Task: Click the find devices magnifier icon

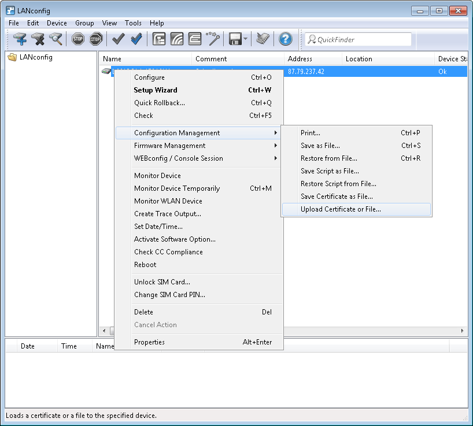Action: (x=56, y=39)
